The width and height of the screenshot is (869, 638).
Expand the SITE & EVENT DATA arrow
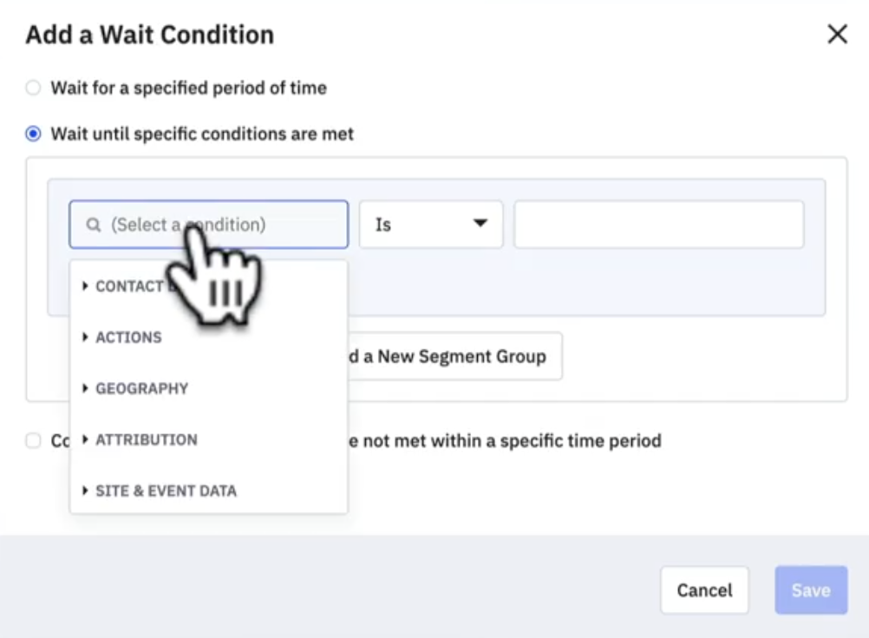point(85,491)
